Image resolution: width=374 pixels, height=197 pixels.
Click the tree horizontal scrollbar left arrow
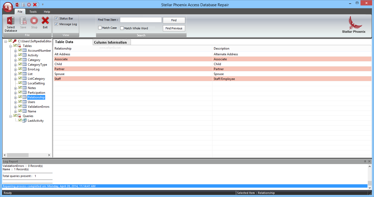point(5,155)
